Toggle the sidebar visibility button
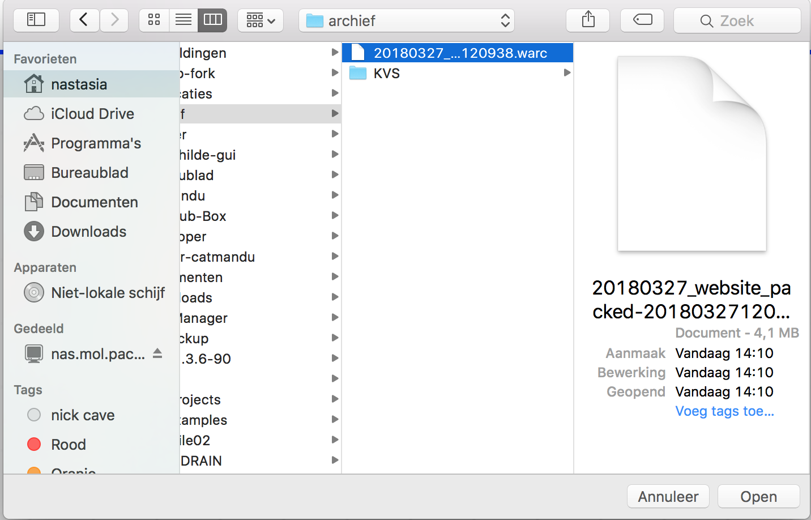This screenshot has height=520, width=811. (36, 20)
